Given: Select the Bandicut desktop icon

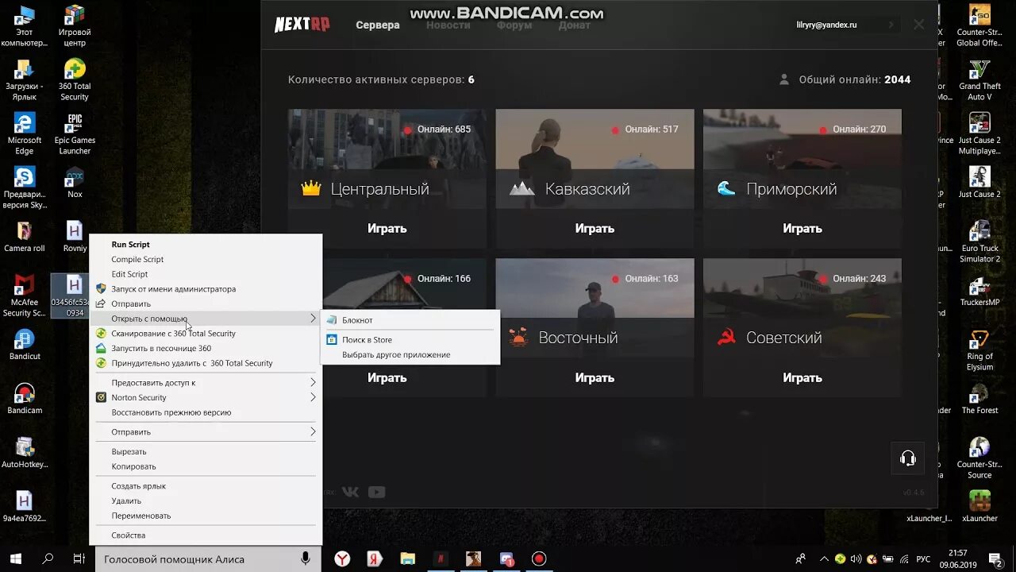Looking at the screenshot, I should pyautogui.click(x=25, y=345).
